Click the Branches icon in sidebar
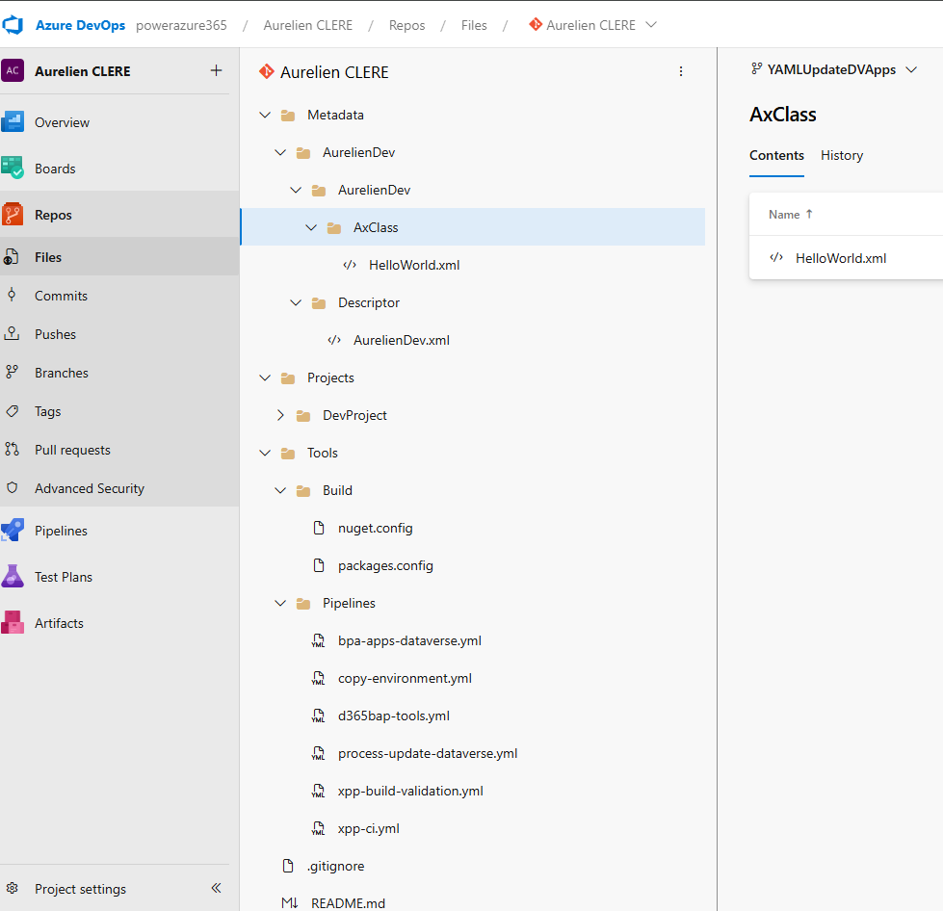943x911 pixels. [12, 373]
